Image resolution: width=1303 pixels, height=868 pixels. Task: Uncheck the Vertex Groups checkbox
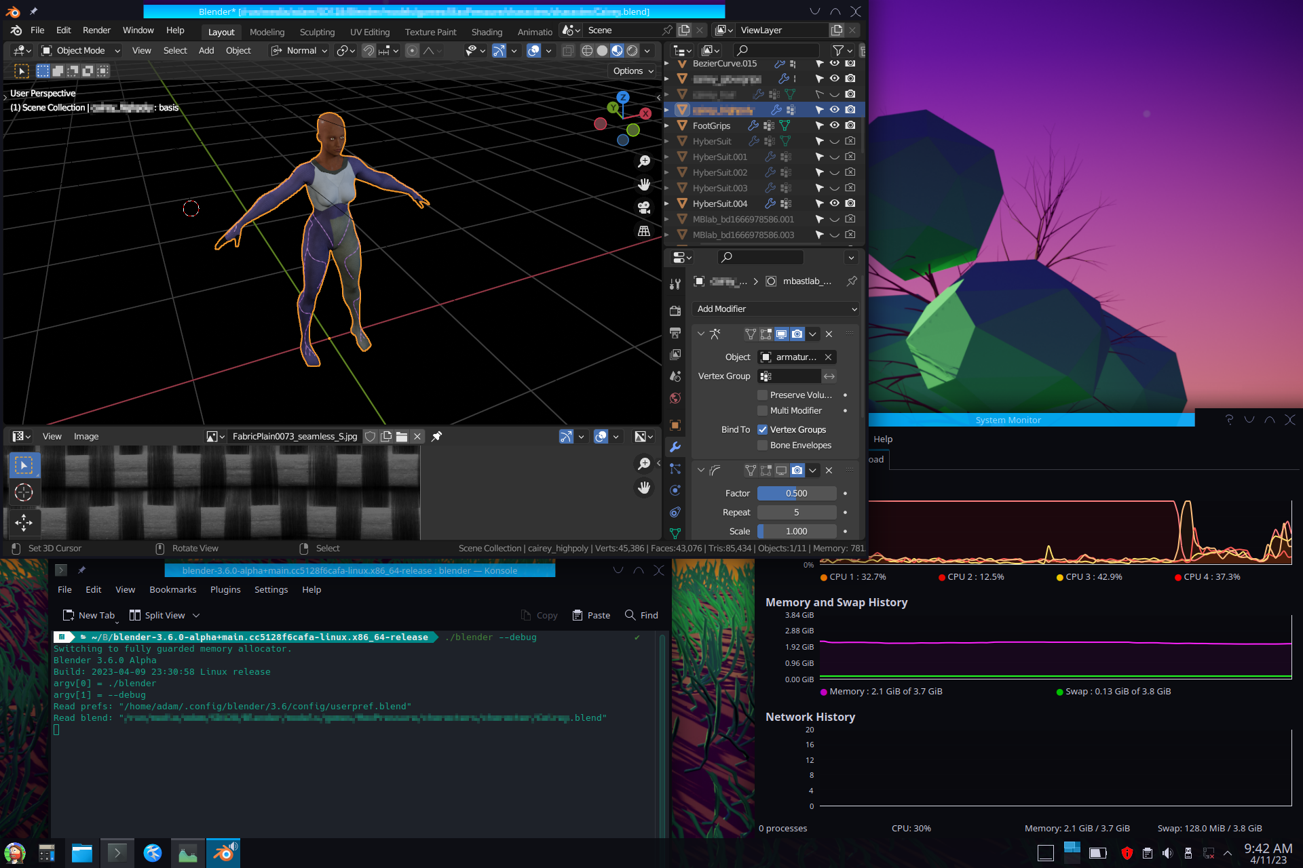(x=762, y=429)
